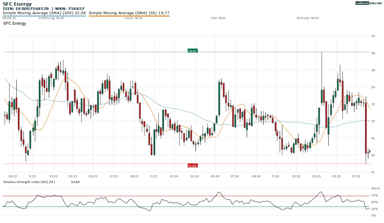Click the RSI value 54,80
Image resolution: width=384 pixels, height=223 pixels.
[75, 182]
